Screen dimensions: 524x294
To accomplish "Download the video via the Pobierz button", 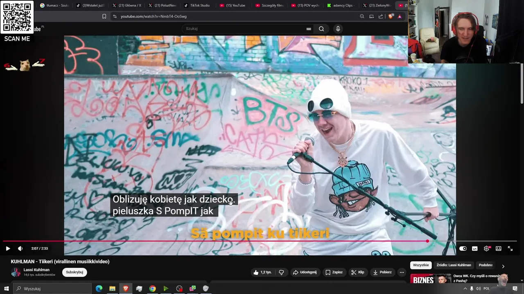I will point(382,272).
